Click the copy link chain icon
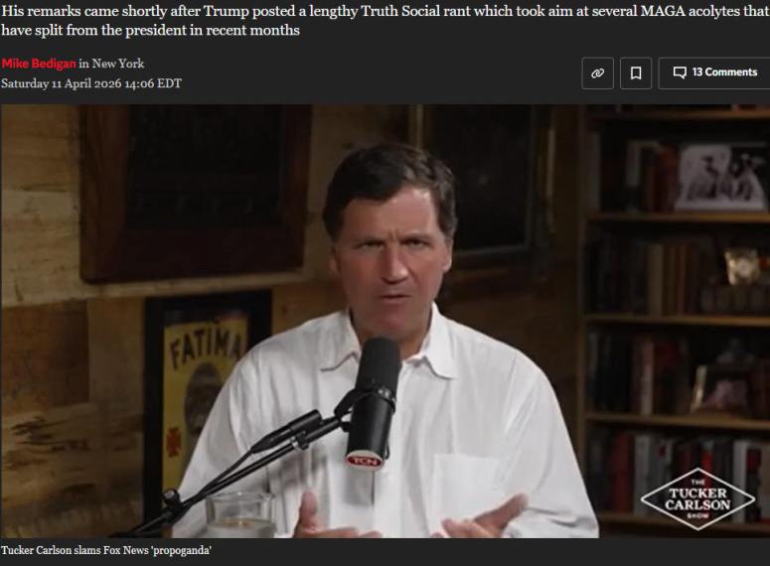770x566 pixels. [597, 73]
